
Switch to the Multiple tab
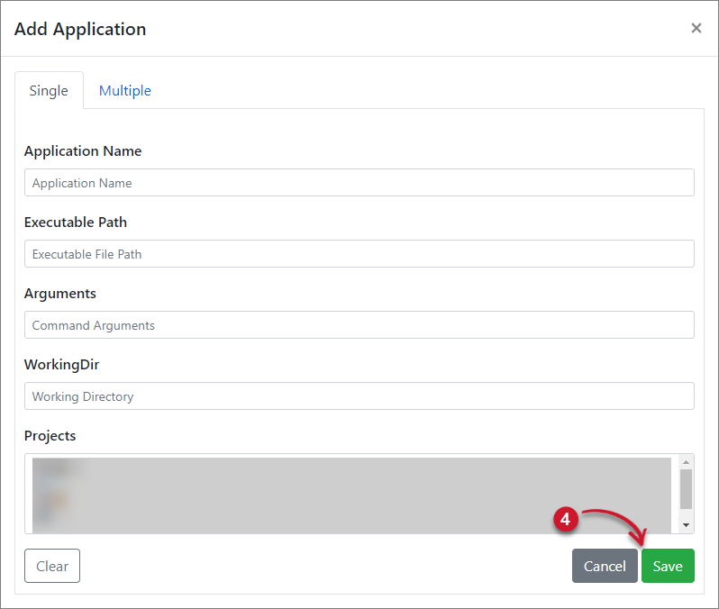click(125, 90)
